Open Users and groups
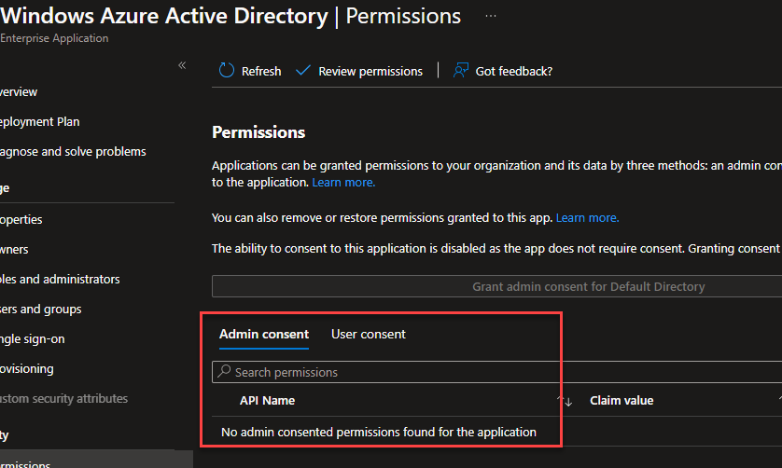Image resolution: width=782 pixels, height=468 pixels. tap(40, 309)
